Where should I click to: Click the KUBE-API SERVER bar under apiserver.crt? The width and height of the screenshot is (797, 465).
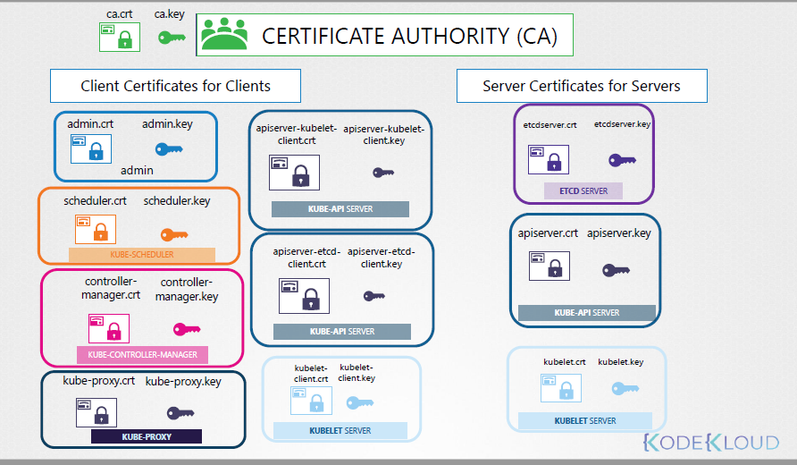tap(586, 313)
